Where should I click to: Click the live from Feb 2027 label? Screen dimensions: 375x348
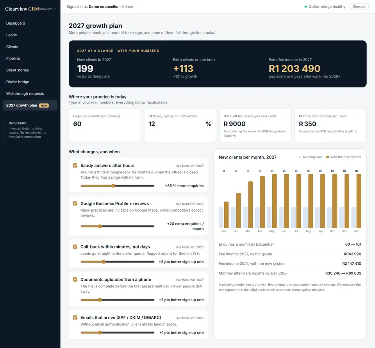tap(190, 204)
